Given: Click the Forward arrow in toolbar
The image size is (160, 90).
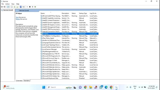Looking at the screenshot, I should 4,7.
